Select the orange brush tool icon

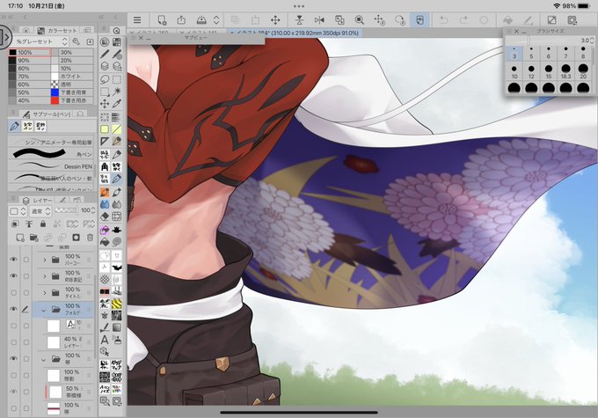click(105, 192)
